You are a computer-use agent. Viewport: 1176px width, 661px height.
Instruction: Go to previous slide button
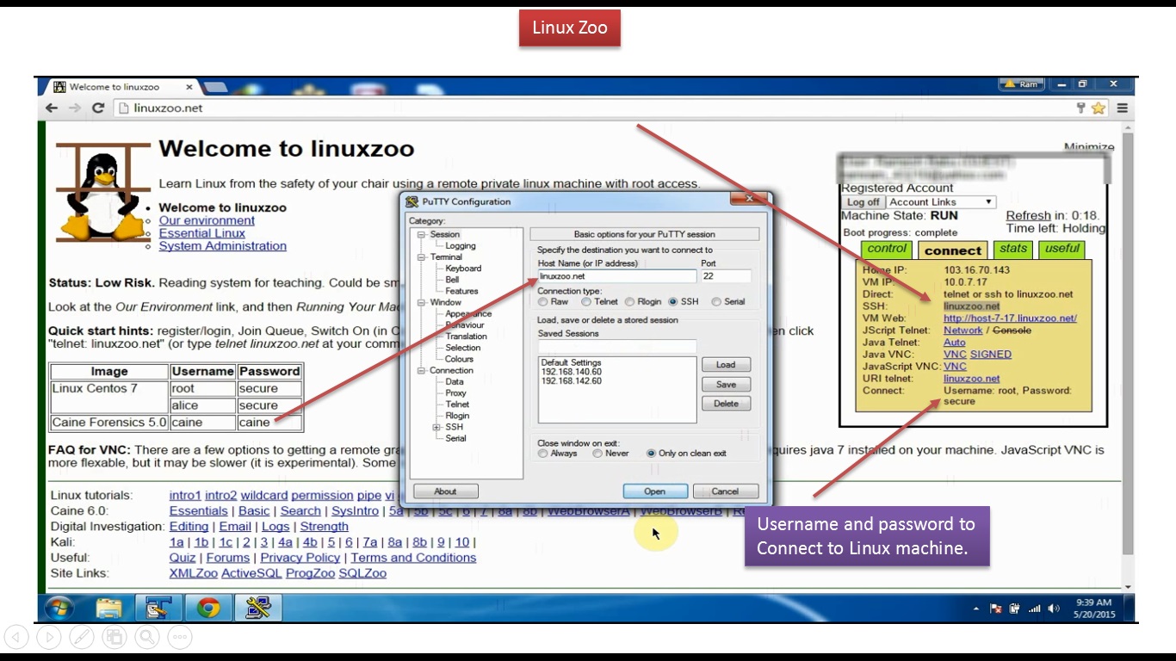click(x=16, y=637)
